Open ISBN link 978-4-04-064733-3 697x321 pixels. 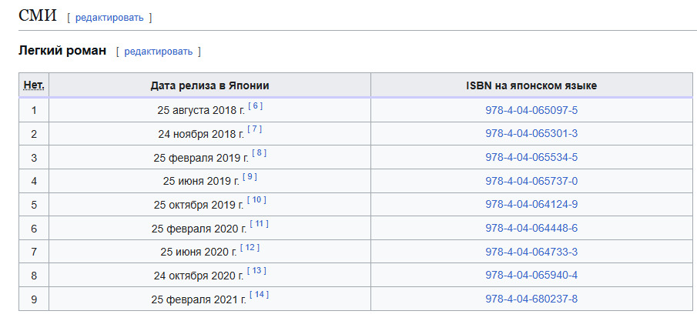[531, 252]
